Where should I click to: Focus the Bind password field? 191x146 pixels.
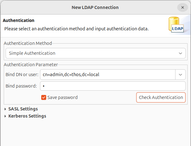tap(113, 86)
